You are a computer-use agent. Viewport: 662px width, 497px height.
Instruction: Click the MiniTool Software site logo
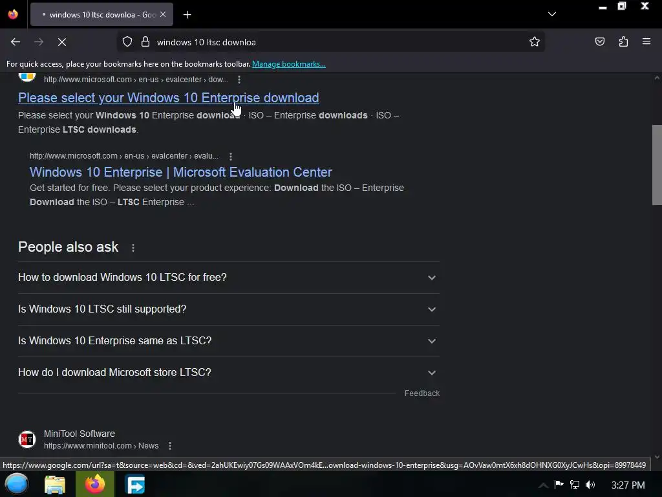(27, 439)
